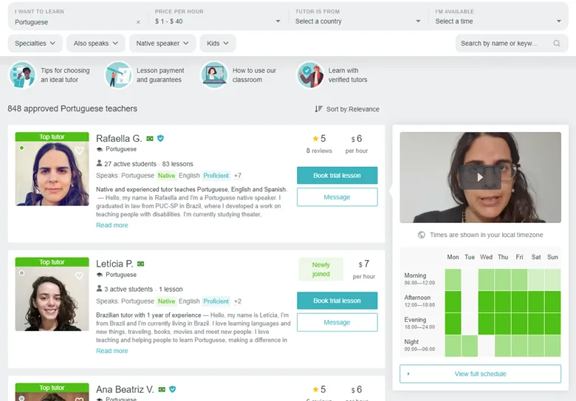Book trial lesson with Rafaella G.
The height and width of the screenshot is (401, 576).
(337, 176)
